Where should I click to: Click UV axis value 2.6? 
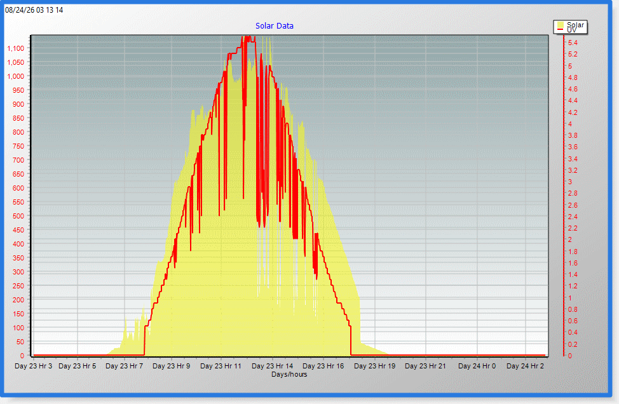573,205
